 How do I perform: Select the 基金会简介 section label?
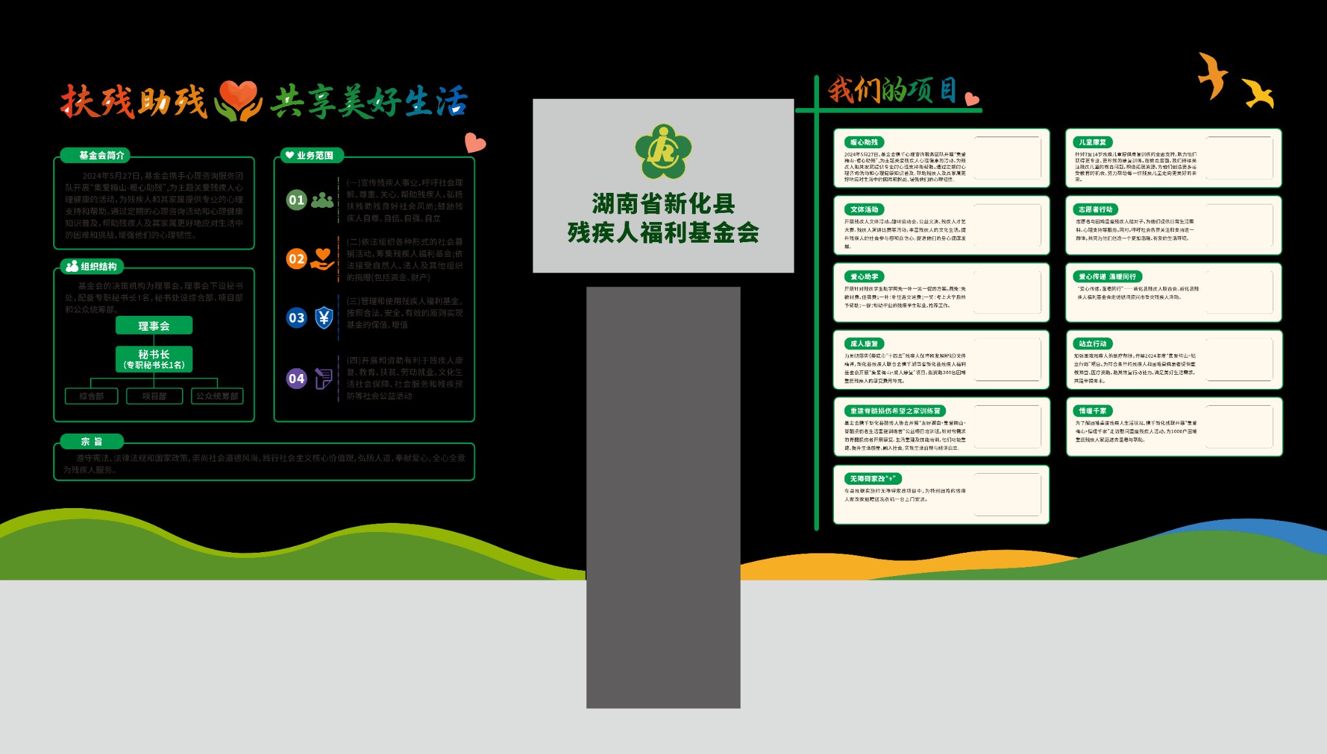tap(95, 155)
